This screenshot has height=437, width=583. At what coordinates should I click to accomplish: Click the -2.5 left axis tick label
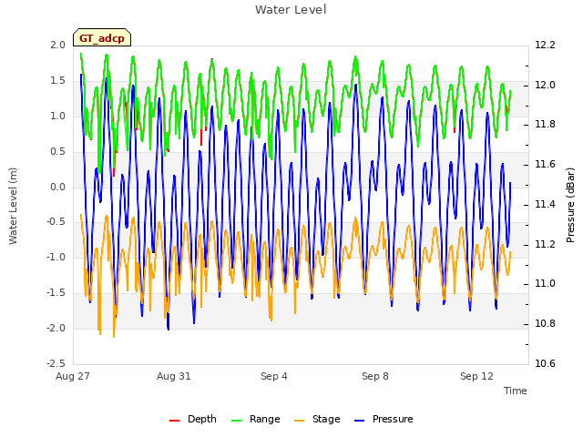(x=56, y=363)
